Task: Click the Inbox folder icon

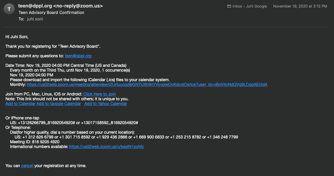Action: click(x=229, y=6)
